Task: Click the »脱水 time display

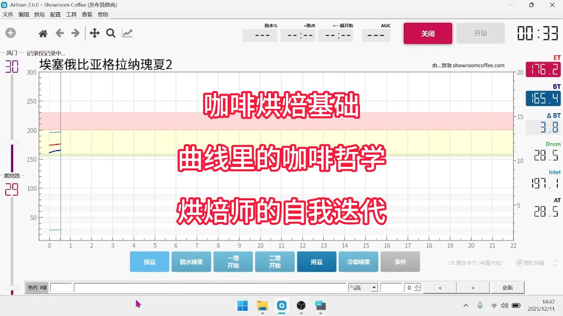Action: 298,35
